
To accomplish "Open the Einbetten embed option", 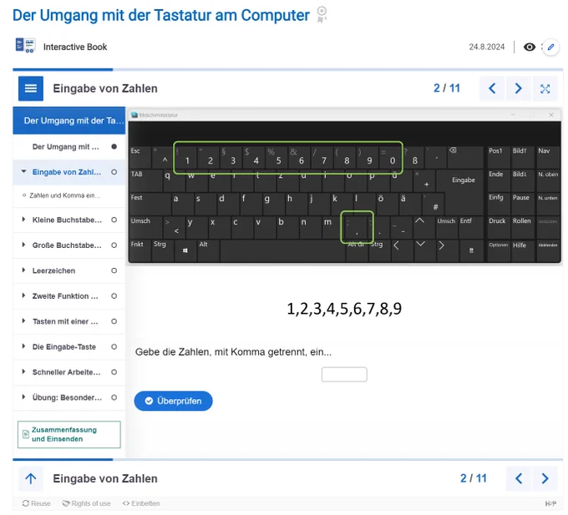I will 141,503.
